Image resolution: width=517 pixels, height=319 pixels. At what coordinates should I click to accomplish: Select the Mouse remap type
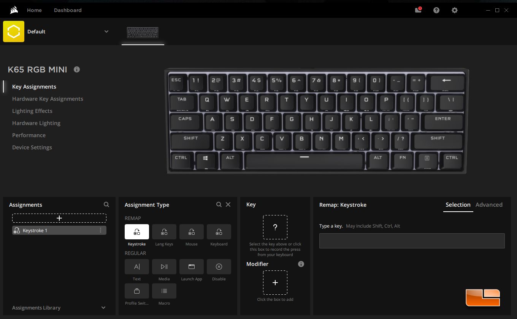coord(192,232)
